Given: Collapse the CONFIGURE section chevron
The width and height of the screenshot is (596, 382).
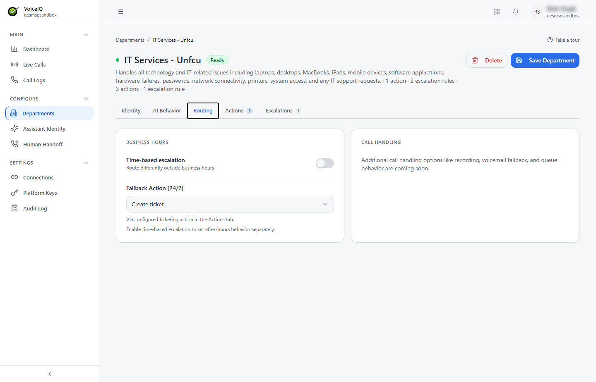Looking at the screenshot, I should click(x=86, y=99).
